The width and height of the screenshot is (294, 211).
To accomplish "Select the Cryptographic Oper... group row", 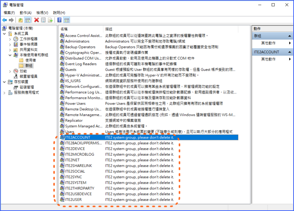I will [149, 52].
